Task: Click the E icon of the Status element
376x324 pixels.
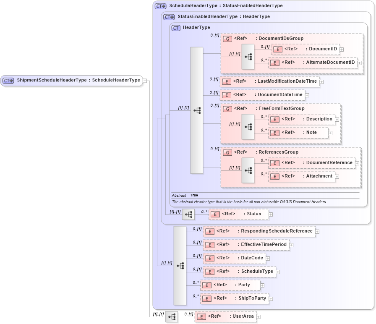Action: coord(215,214)
